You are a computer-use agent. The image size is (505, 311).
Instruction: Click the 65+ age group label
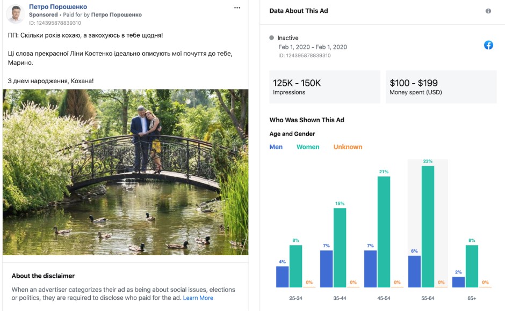coord(471,298)
